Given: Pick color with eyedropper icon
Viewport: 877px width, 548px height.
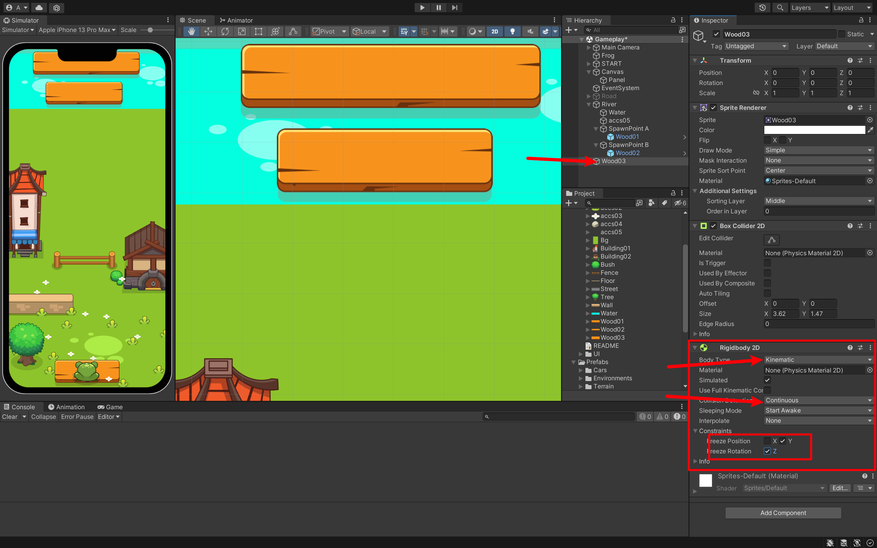Looking at the screenshot, I should coord(870,130).
